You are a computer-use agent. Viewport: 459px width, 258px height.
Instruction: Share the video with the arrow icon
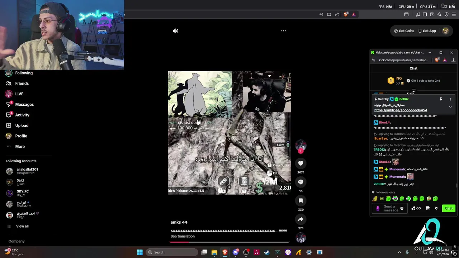tap(301, 219)
